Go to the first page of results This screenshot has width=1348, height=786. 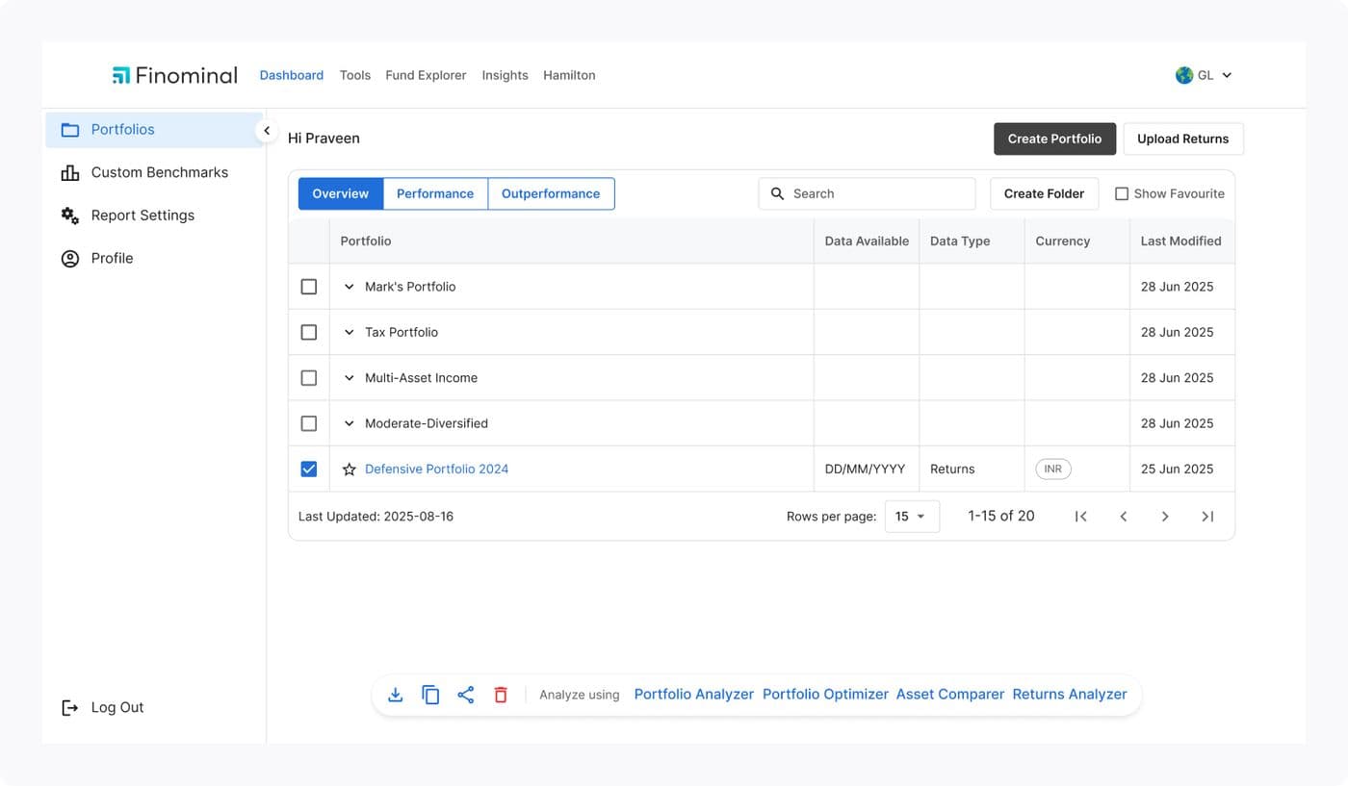point(1081,517)
